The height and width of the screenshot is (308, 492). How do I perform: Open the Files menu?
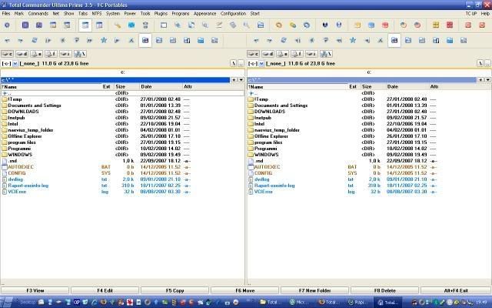(6, 14)
